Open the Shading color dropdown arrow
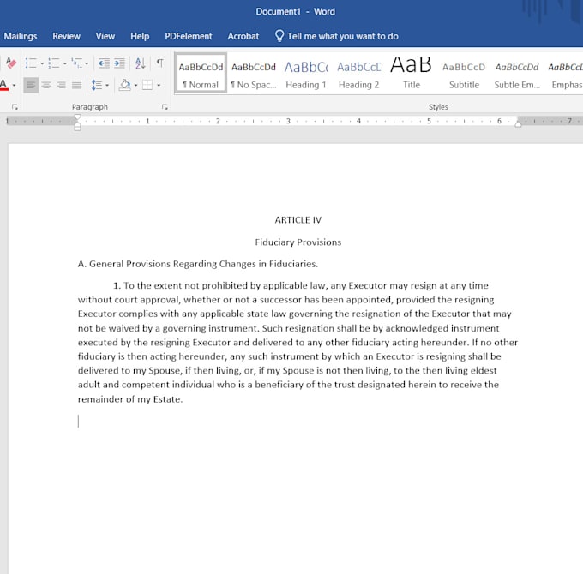The width and height of the screenshot is (583, 574). tap(135, 85)
